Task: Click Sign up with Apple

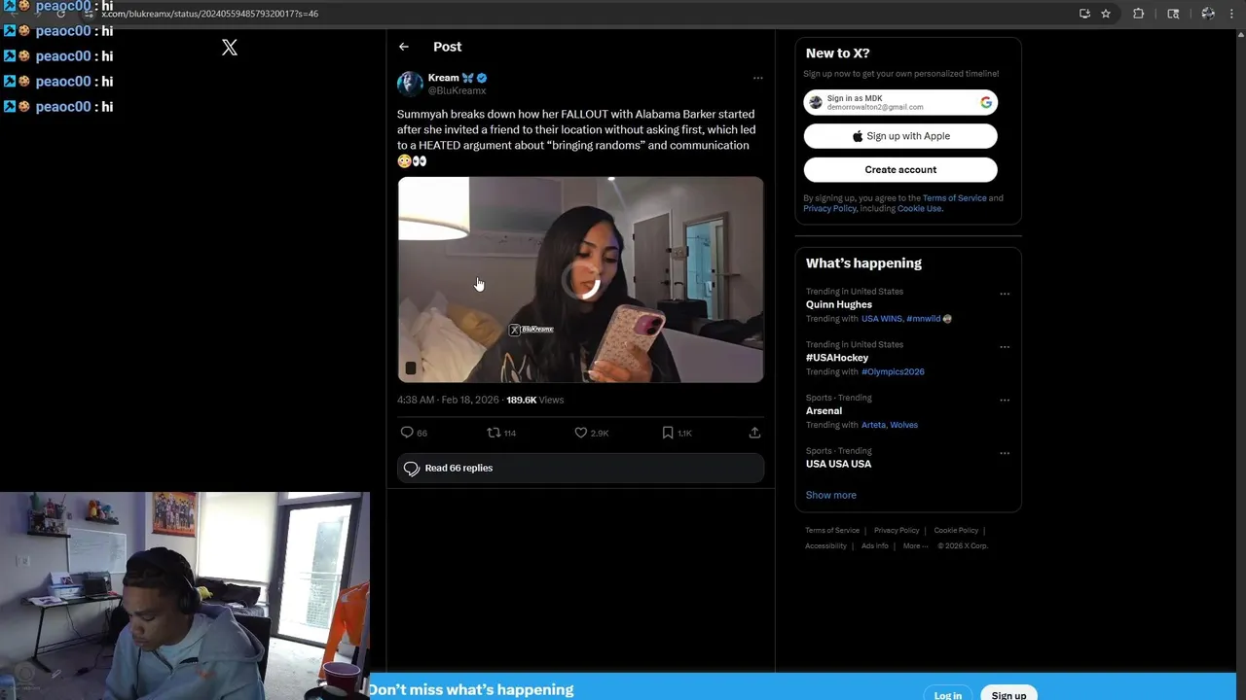Action: (x=900, y=136)
